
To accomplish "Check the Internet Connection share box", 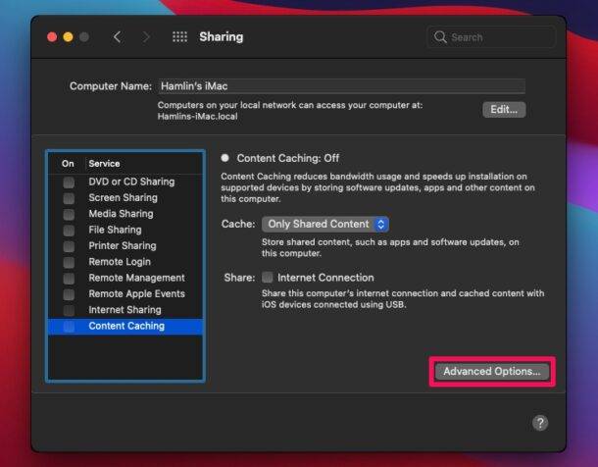I will click(268, 278).
